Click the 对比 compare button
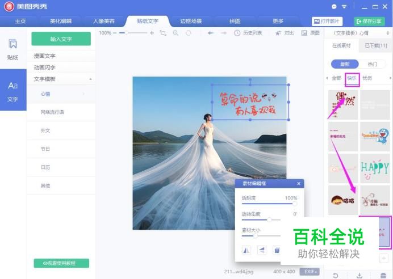393x279 pixels. (285, 33)
